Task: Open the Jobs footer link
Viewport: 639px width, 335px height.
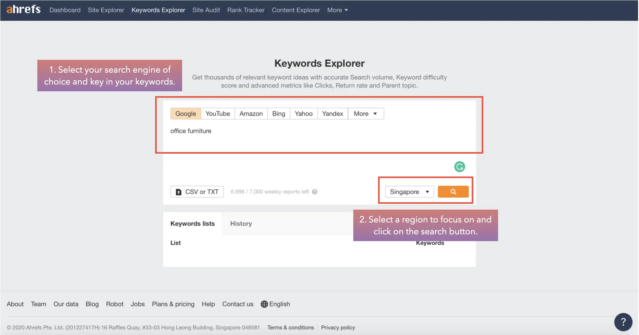Action: [138, 304]
